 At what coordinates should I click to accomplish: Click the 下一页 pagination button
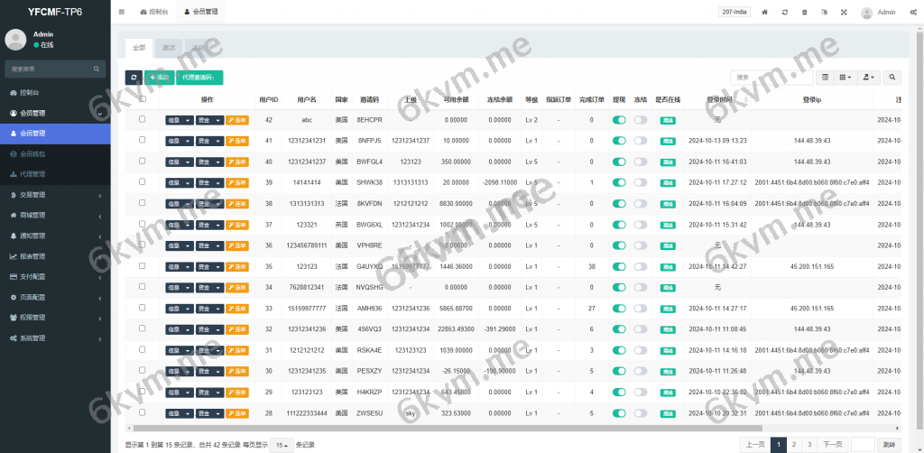(x=833, y=444)
